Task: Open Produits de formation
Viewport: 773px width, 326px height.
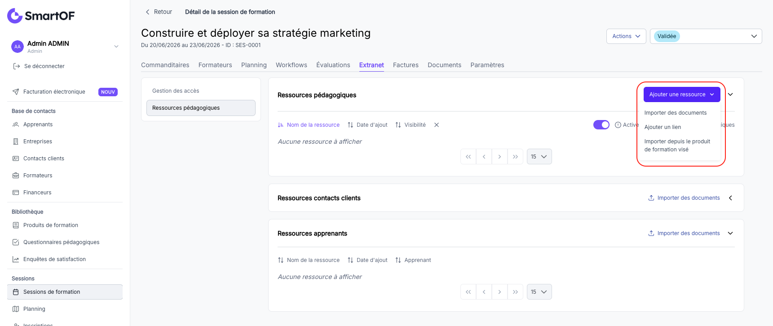Action: click(x=51, y=225)
